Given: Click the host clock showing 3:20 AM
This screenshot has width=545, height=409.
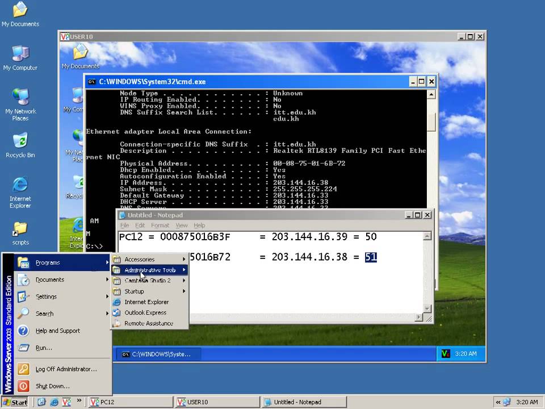Looking at the screenshot, I should (x=527, y=402).
